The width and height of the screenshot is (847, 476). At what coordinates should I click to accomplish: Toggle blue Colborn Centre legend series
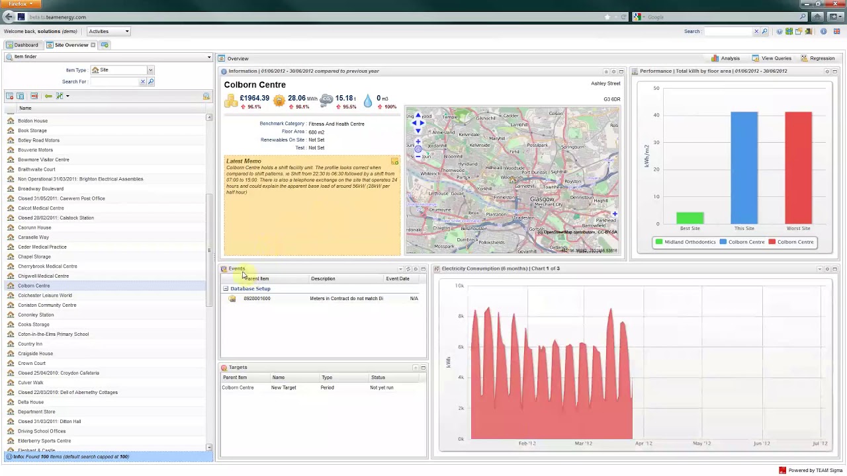click(742, 242)
